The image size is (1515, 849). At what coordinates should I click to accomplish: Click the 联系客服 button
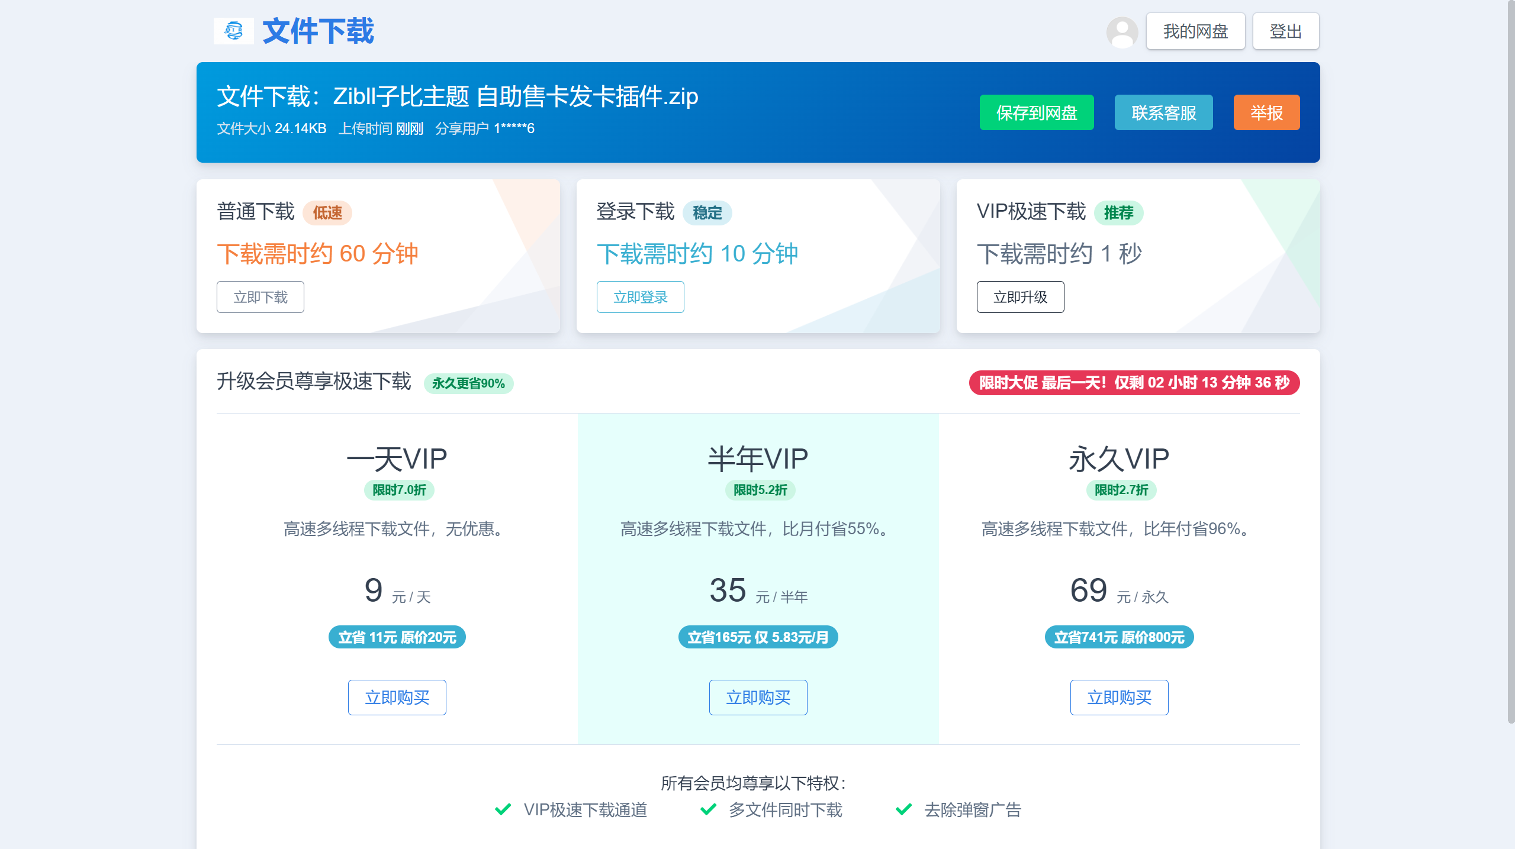[x=1163, y=112]
